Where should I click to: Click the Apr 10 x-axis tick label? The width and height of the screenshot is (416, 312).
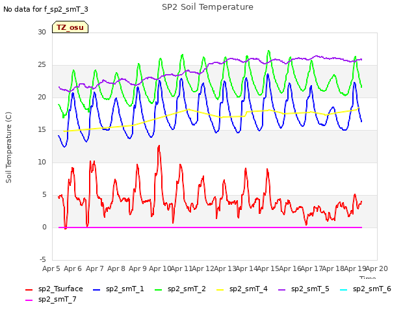tap(160, 268)
